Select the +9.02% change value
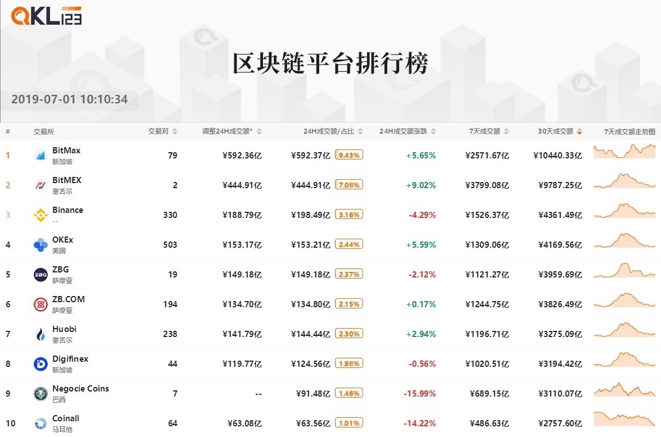 [x=420, y=185]
